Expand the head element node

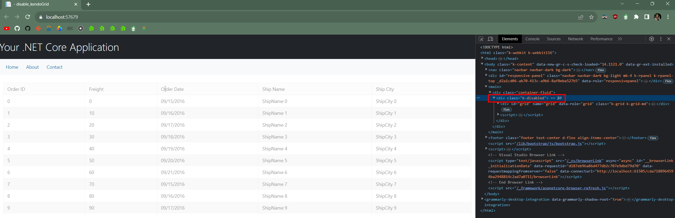click(x=482, y=58)
